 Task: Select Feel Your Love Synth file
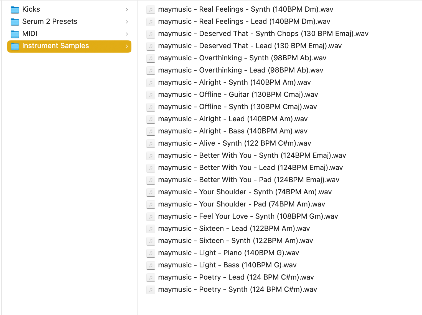point(248,216)
